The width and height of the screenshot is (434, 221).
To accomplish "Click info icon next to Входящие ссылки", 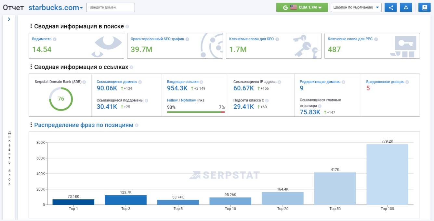I will tap(201, 82).
